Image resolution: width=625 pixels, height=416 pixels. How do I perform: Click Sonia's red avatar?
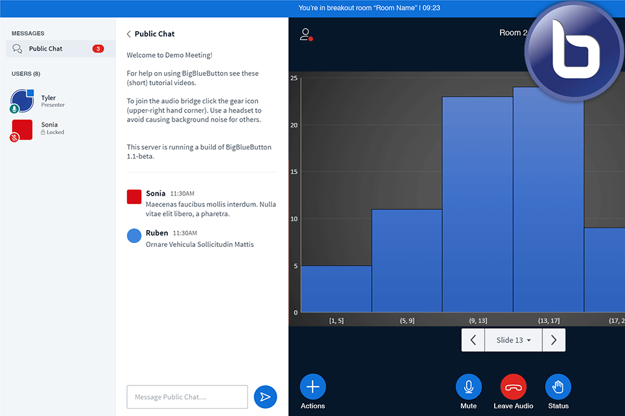click(x=22, y=130)
